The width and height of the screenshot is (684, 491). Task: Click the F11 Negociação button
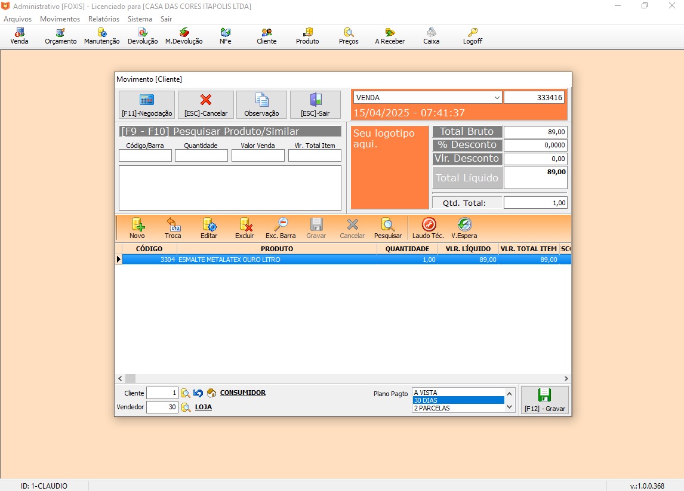(x=147, y=105)
